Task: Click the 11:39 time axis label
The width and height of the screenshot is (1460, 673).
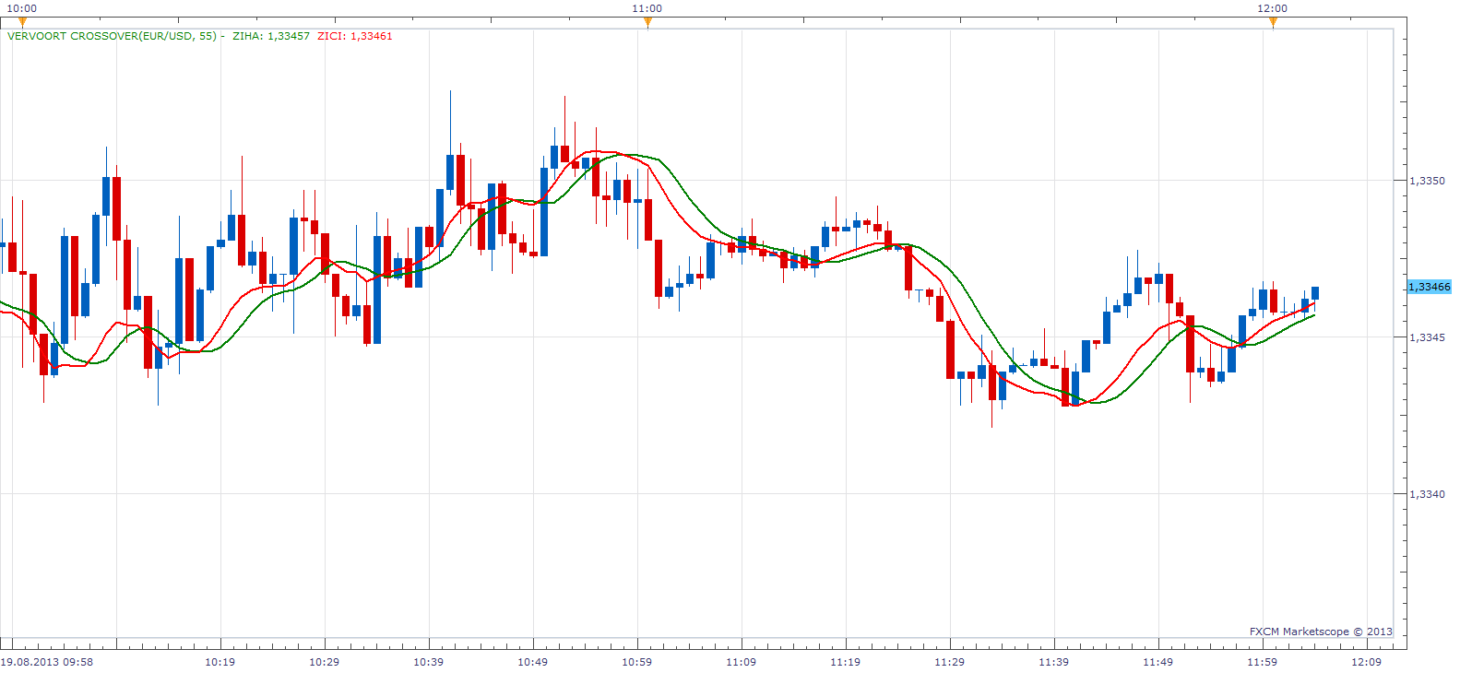Action: tap(1053, 662)
